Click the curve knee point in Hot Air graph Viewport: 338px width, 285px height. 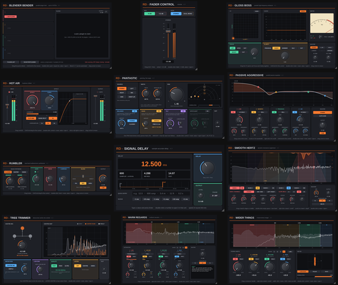(69, 101)
